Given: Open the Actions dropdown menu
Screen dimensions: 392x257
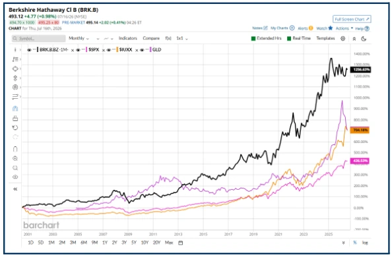Looking at the screenshot, I should click(344, 28).
